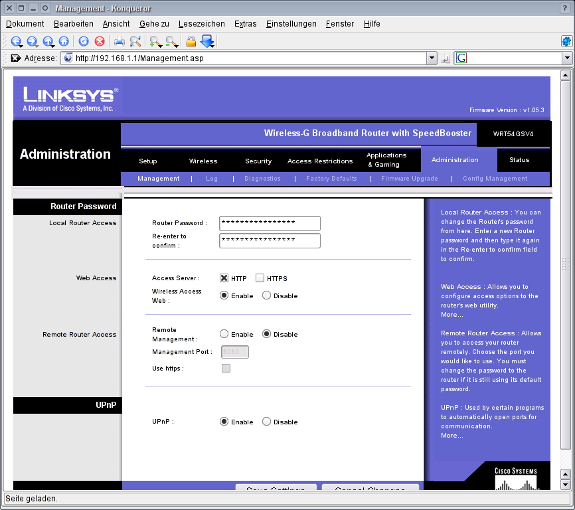
Task: Zoom in with the plus magnifier icon
Action: [x=155, y=41]
